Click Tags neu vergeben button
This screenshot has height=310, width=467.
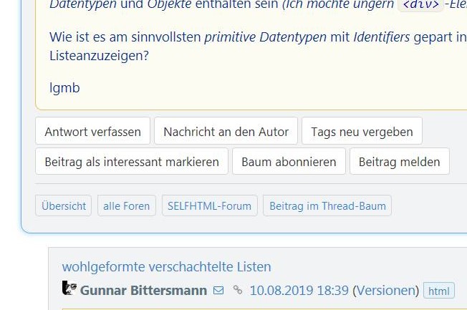click(x=362, y=131)
